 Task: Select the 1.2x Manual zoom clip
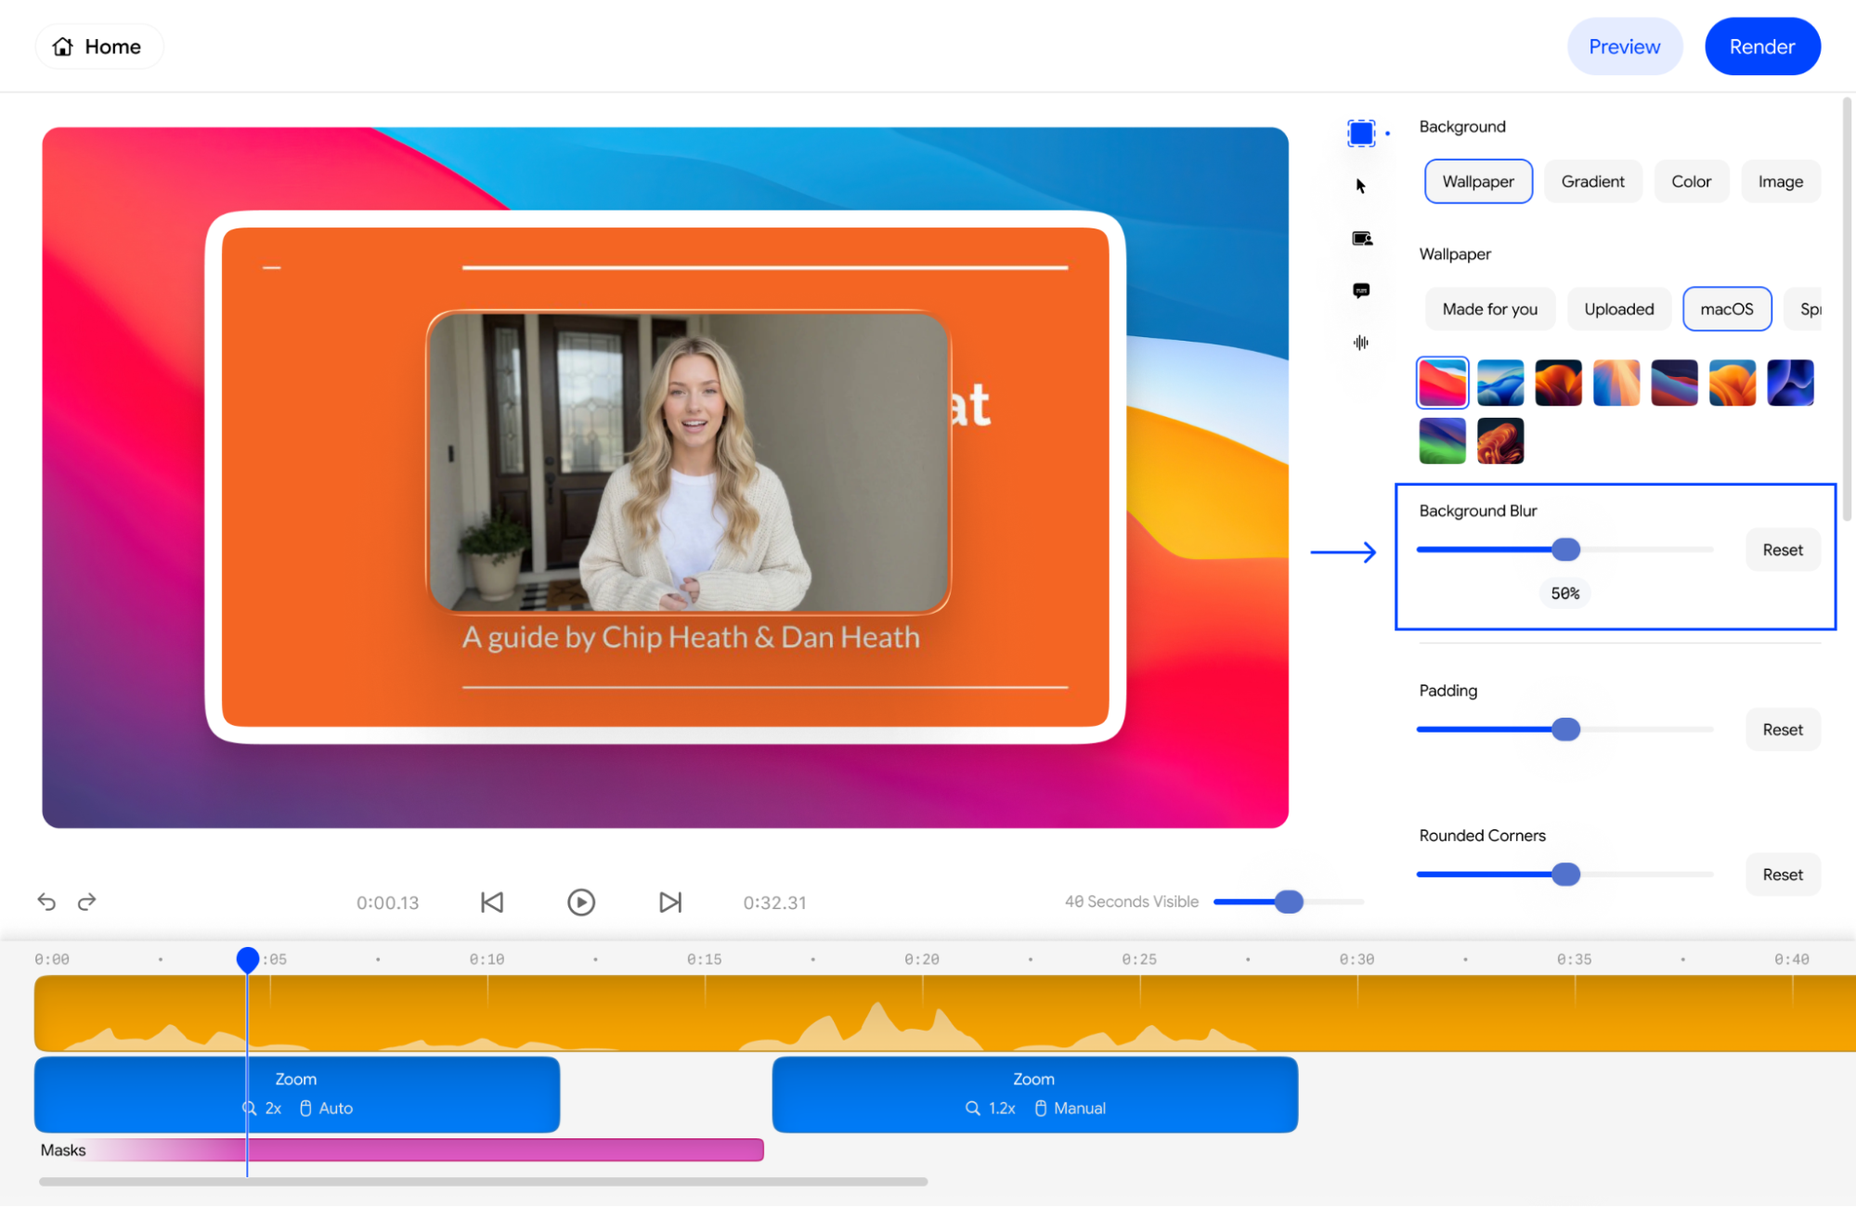click(x=1034, y=1094)
